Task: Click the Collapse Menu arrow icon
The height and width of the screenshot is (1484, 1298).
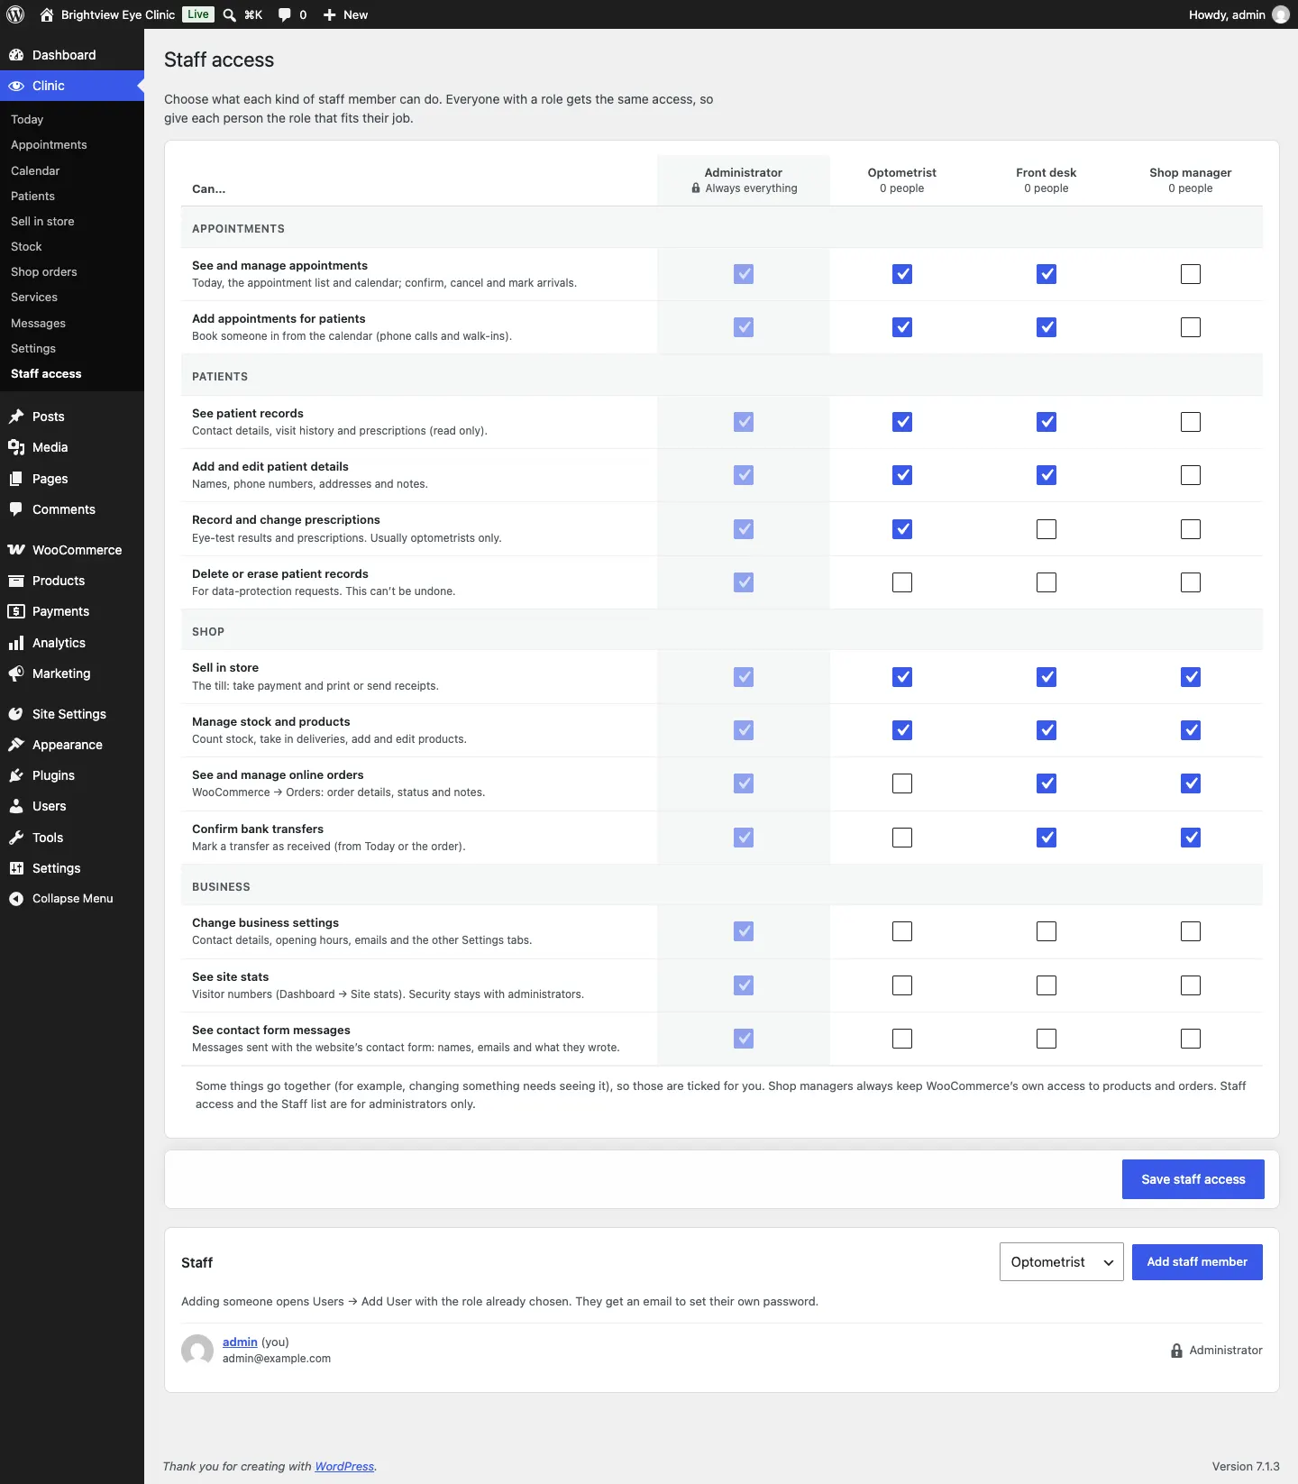Action: tap(16, 899)
